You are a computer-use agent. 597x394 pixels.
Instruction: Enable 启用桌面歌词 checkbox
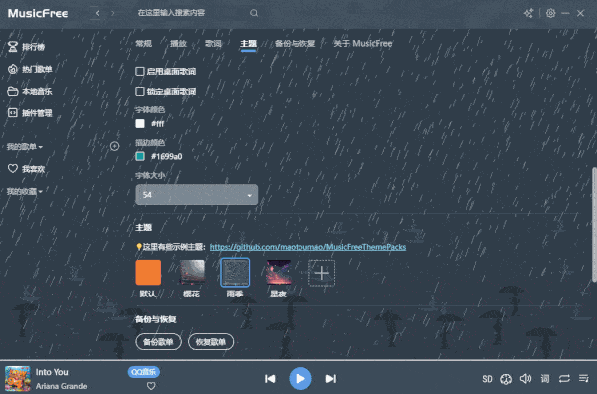[x=140, y=72]
